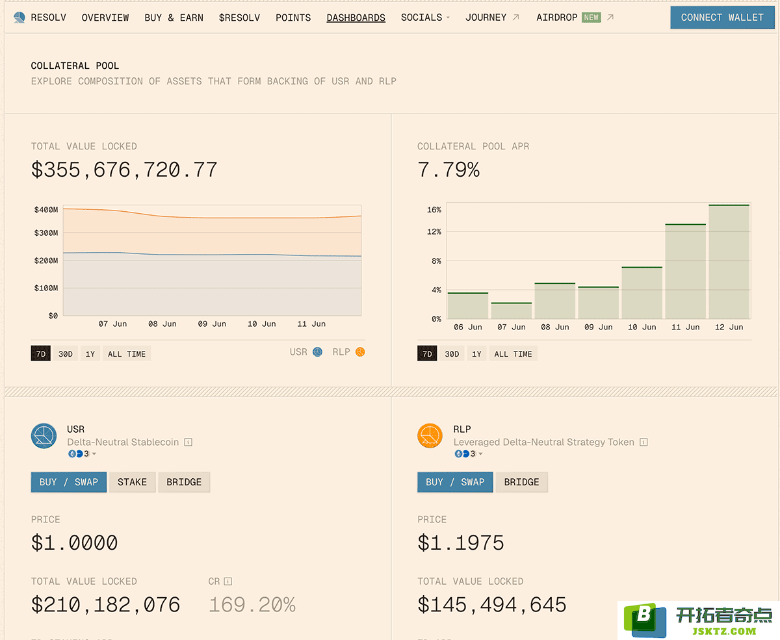
Task: Open the AIRDROP NEW link
Action: click(575, 18)
